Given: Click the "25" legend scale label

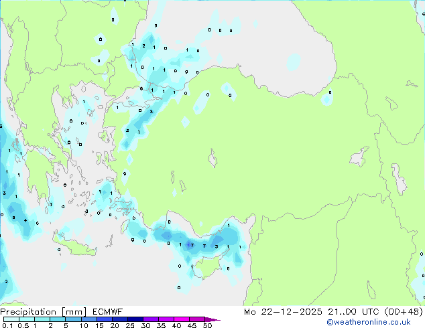Looking at the screenshot, I should click(130, 325).
